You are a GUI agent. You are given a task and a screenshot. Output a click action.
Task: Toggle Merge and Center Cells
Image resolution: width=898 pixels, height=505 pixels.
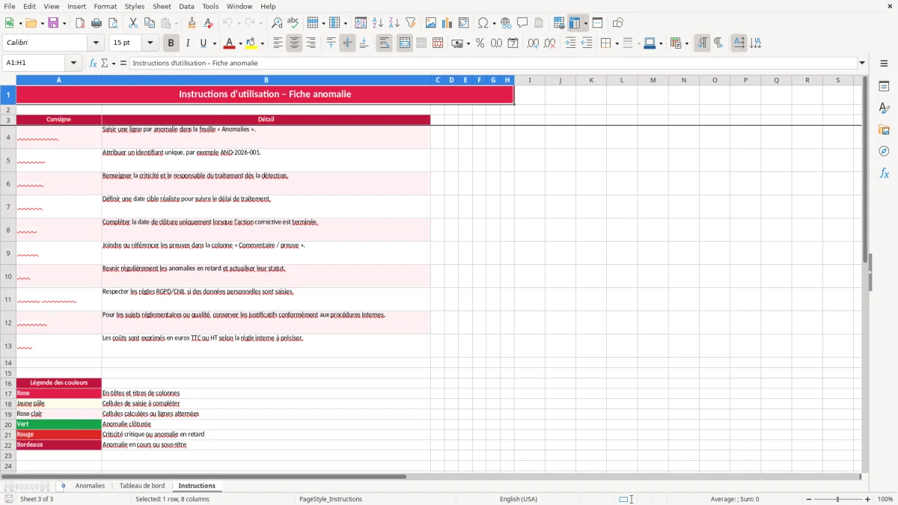tap(405, 43)
